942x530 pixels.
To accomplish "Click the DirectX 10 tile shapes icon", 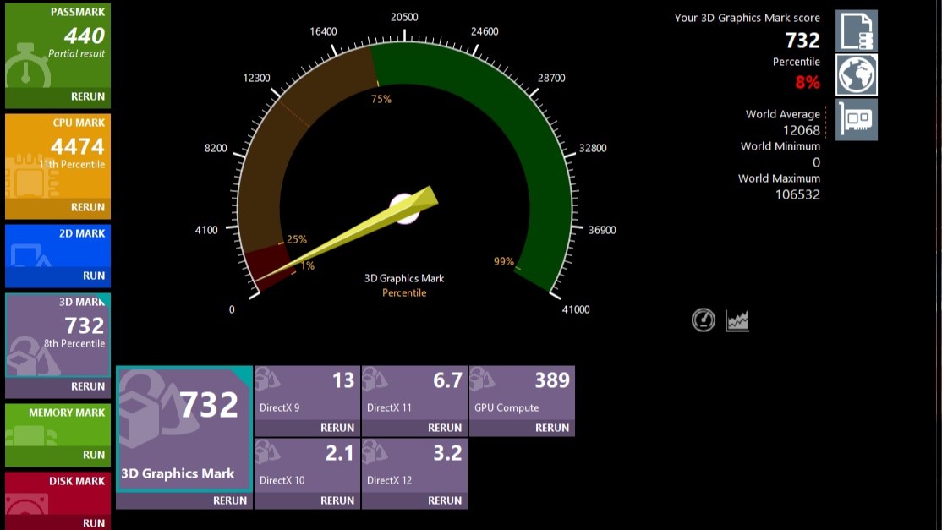I will coord(267,452).
